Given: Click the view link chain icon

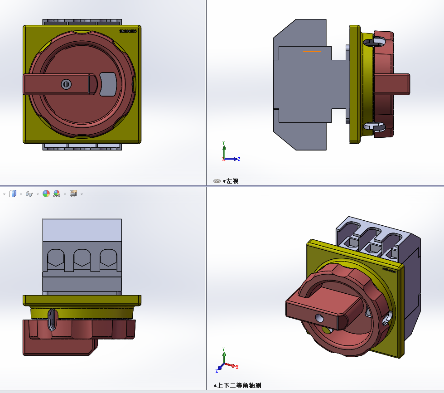Looking at the screenshot, I should click(217, 181).
